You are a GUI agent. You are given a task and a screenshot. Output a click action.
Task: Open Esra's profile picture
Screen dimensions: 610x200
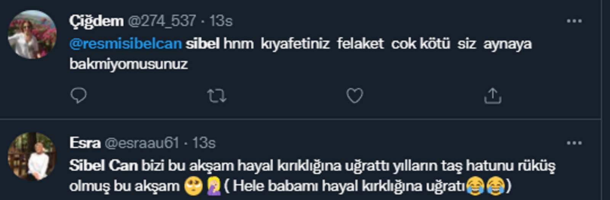point(32,156)
